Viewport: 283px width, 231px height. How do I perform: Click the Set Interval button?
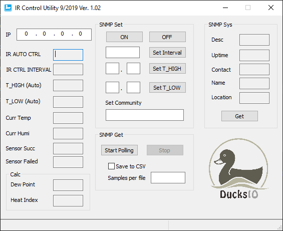click(x=167, y=53)
